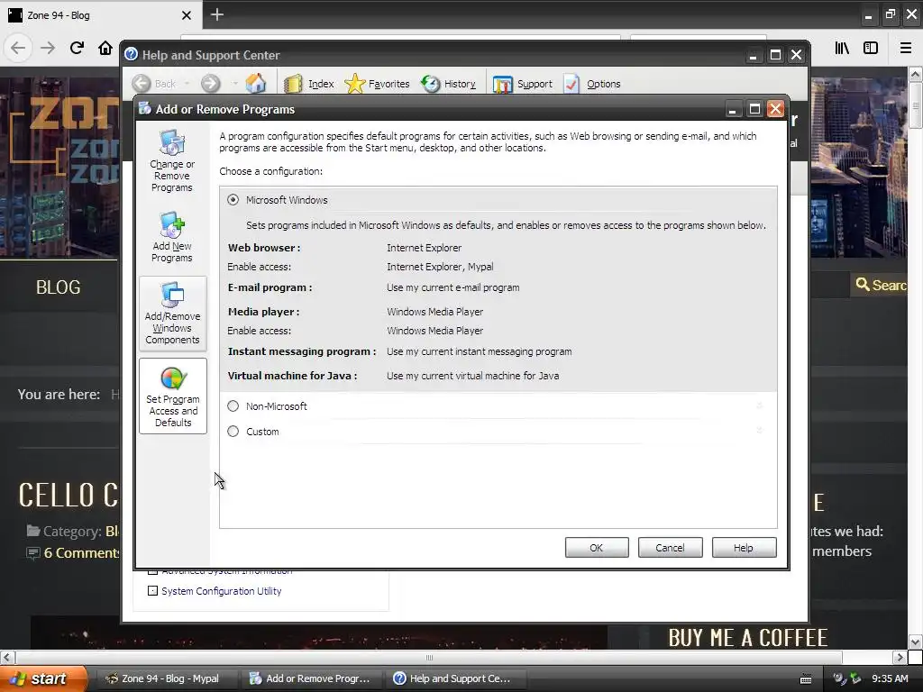The height and width of the screenshot is (692, 923).
Task: Click BLOG in website navigation
Action: coord(58,287)
